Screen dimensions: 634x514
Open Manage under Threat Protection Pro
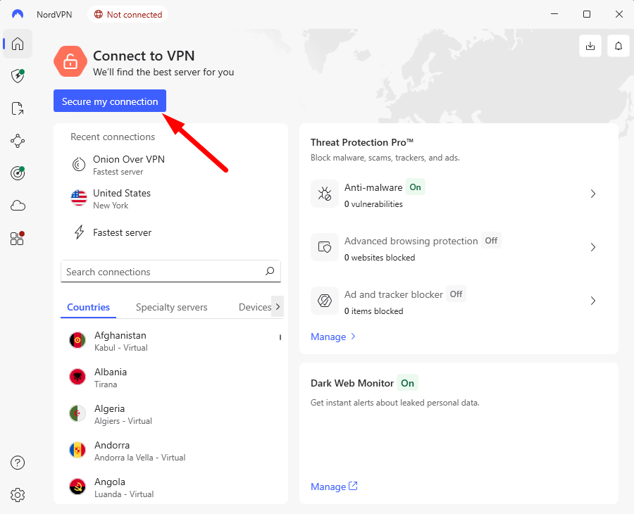coord(328,337)
